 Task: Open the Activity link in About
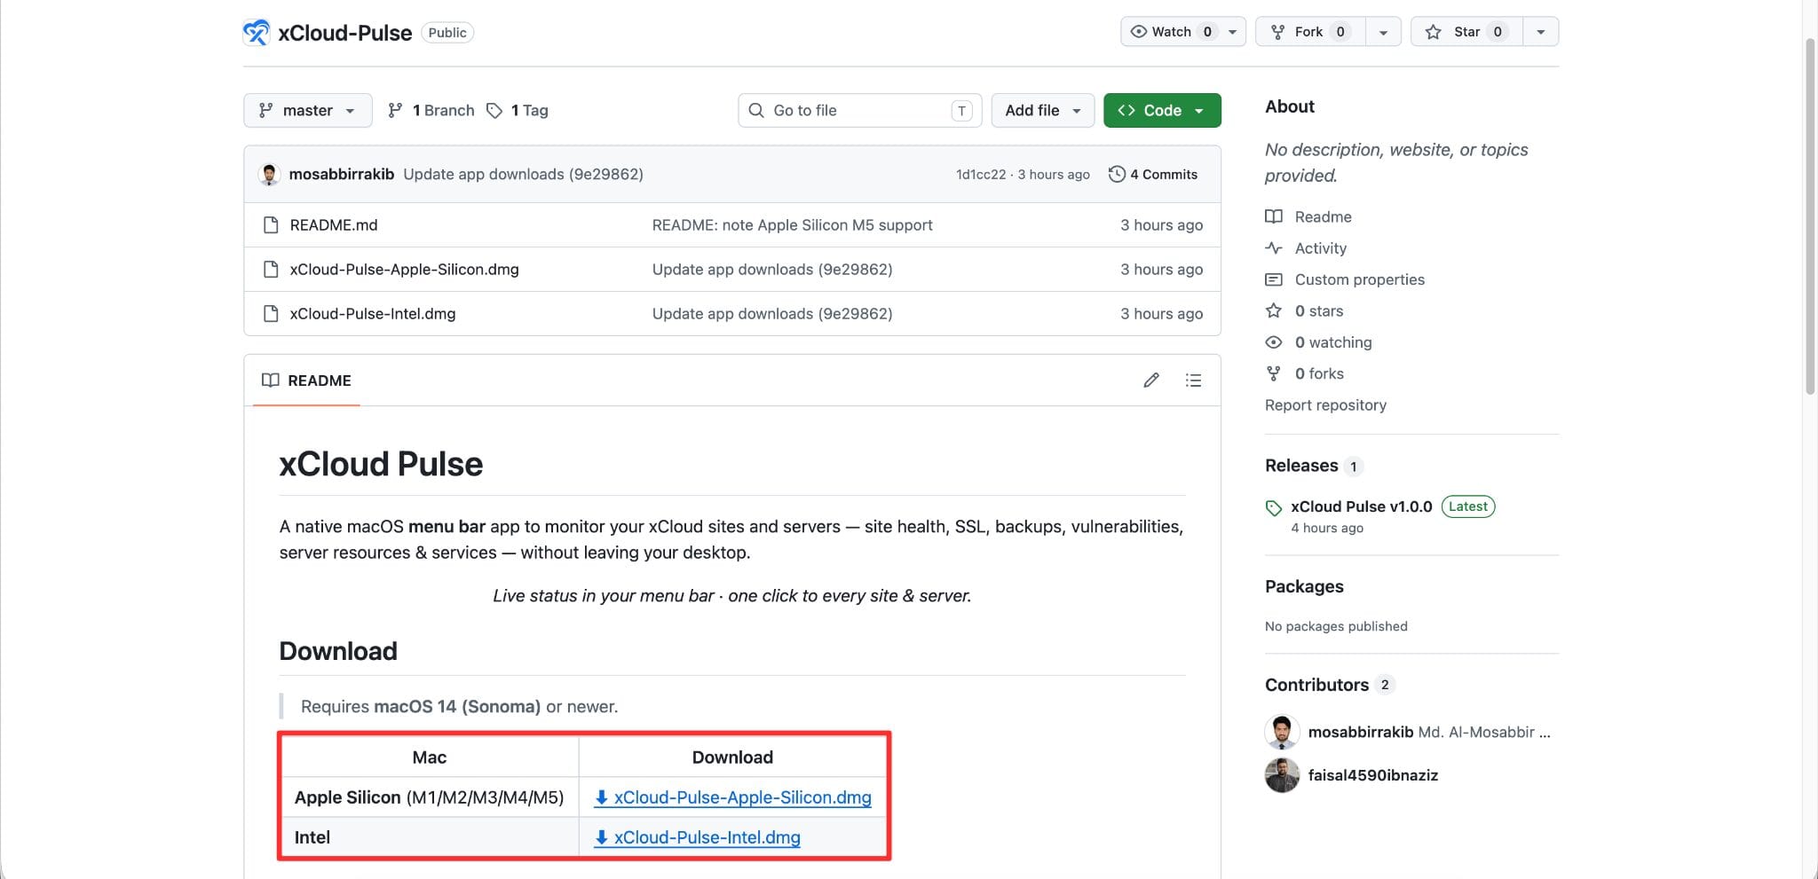[x=1306, y=248]
